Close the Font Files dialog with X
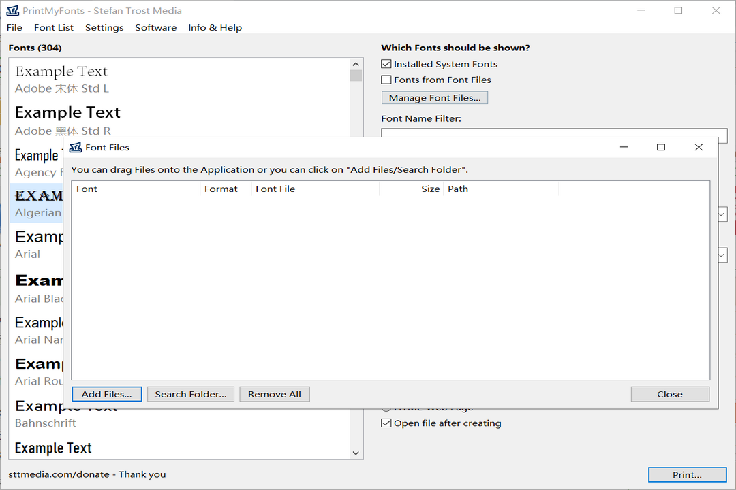 (x=699, y=147)
